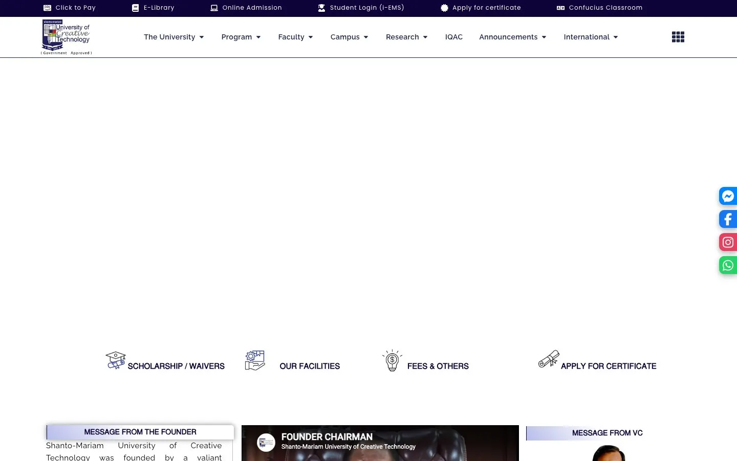Open the Scholarship / Waivers link

[176, 366]
